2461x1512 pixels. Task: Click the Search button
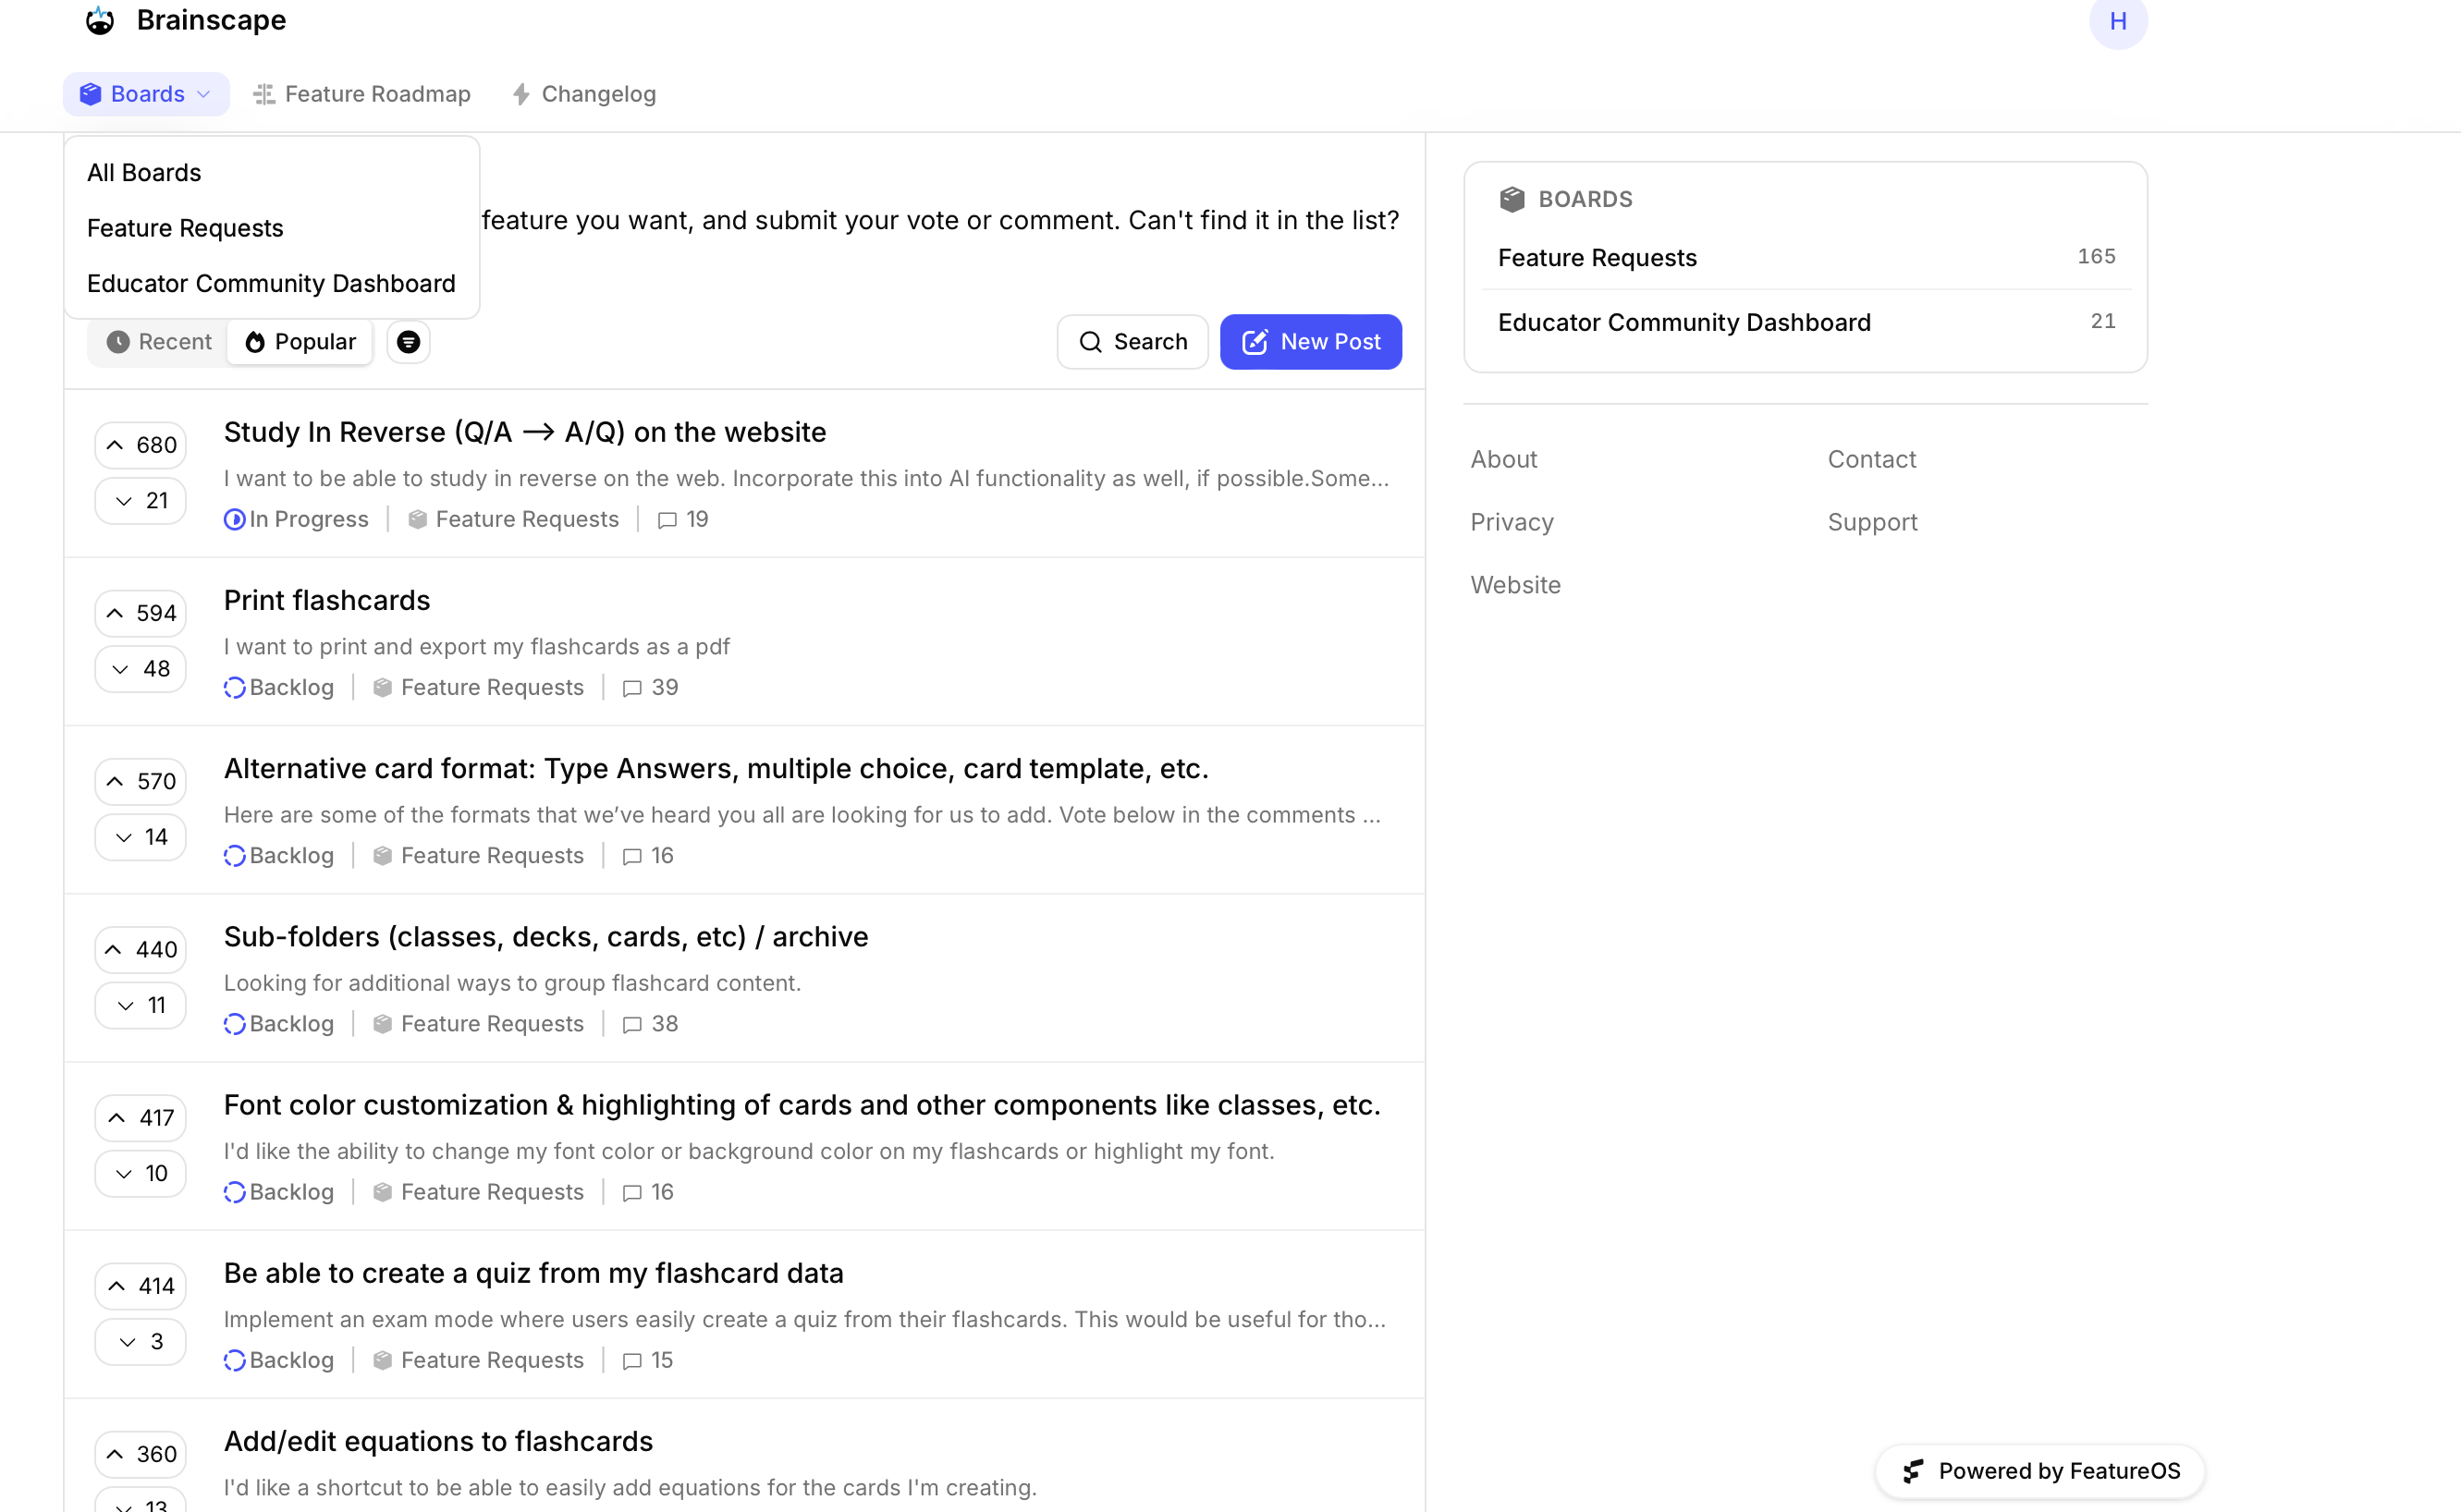click(1132, 342)
